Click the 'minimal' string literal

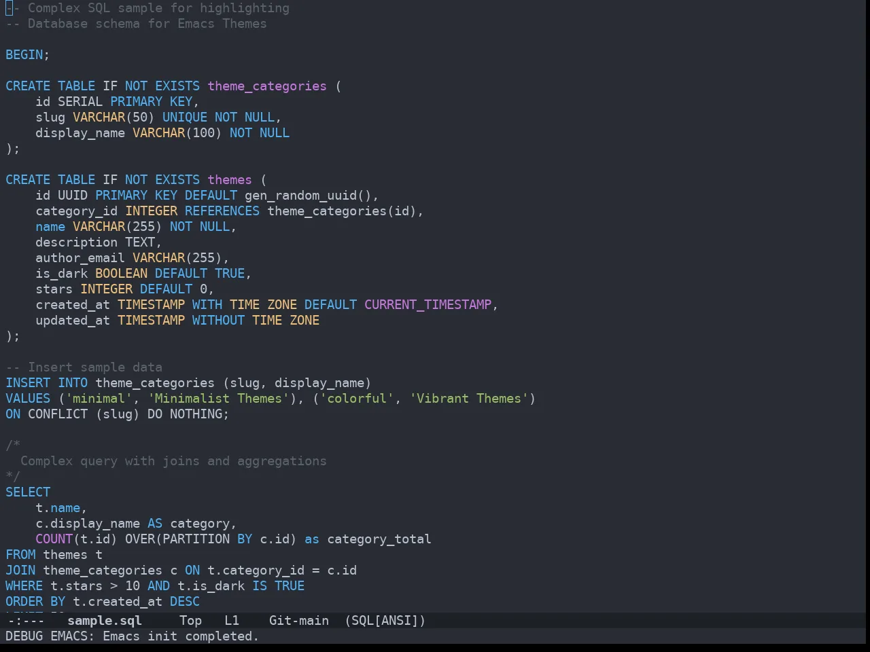[99, 399]
